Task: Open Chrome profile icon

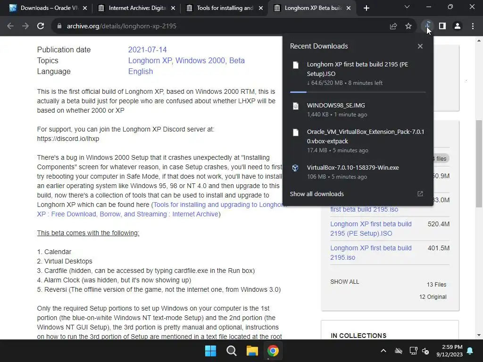Action: (x=458, y=26)
